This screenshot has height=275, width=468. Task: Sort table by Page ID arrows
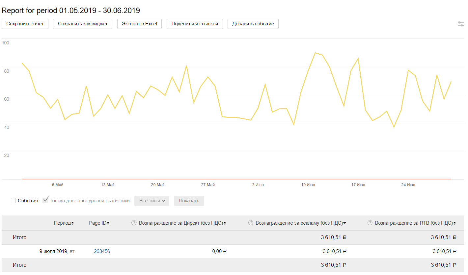pyautogui.click(x=108, y=223)
